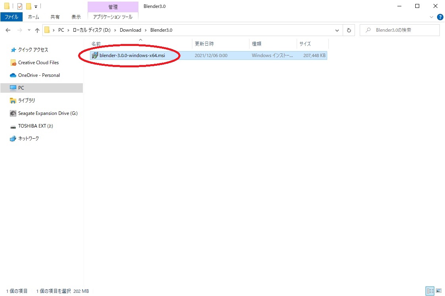Open ライブラリ in navigation pane
The width and height of the screenshot is (445, 296).
coord(27,100)
